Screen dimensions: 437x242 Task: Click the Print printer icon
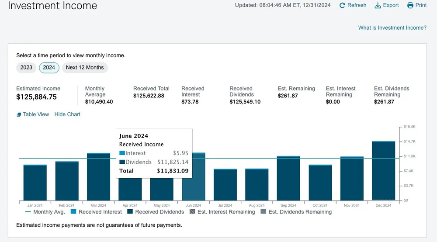[x=410, y=5]
